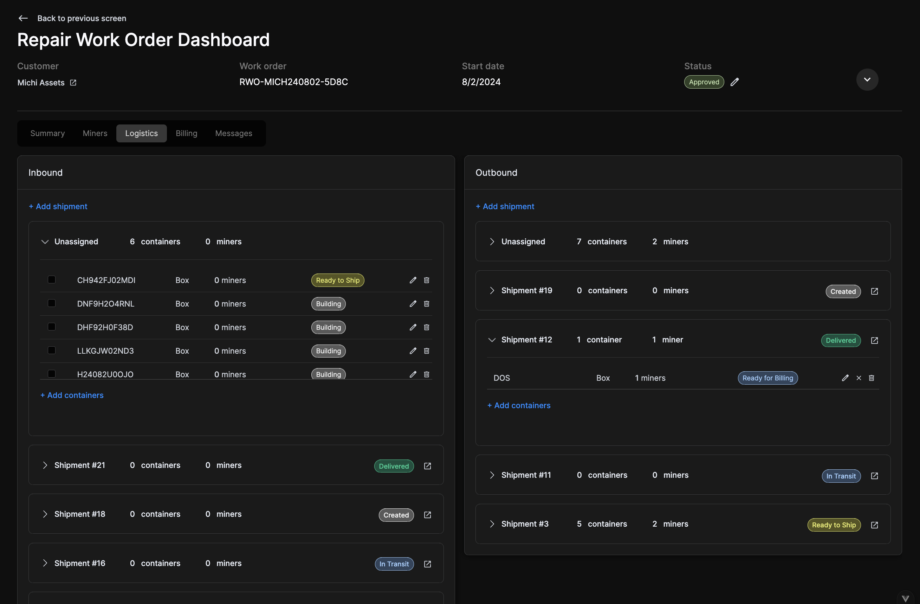Edit the CH942FJ02MDI container details
920x604 pixels.
pyautogui.click(x=413, y=280)
